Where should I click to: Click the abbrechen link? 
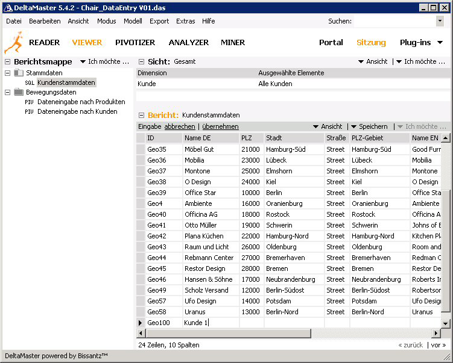180,126
